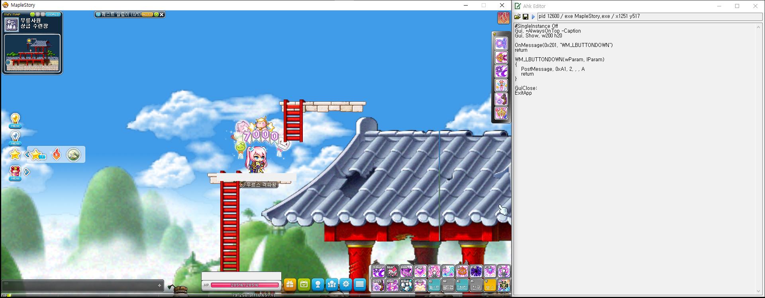Viewport: 765px width, 298px height.
Task: Click the mini map preview image
Action: pyautogui.click(x=32, y=53)
